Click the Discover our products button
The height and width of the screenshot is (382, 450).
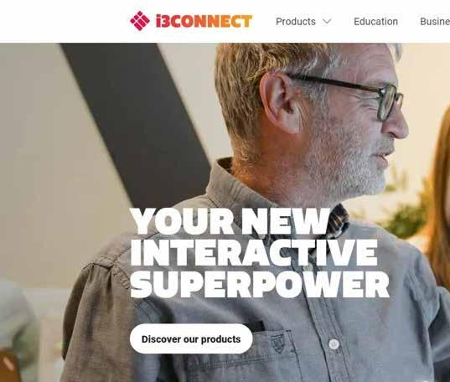pyautogui.click(x=191, y=339)
